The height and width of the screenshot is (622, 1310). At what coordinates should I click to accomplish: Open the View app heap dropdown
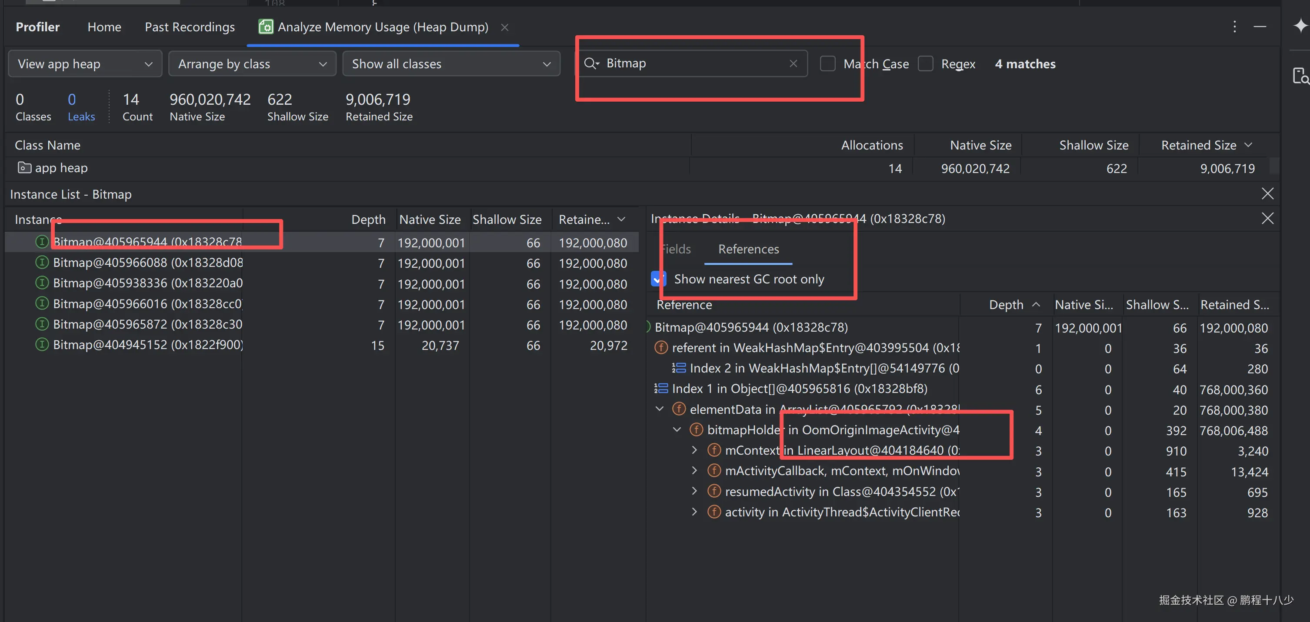pyautogui.click(x=85, y=64)
